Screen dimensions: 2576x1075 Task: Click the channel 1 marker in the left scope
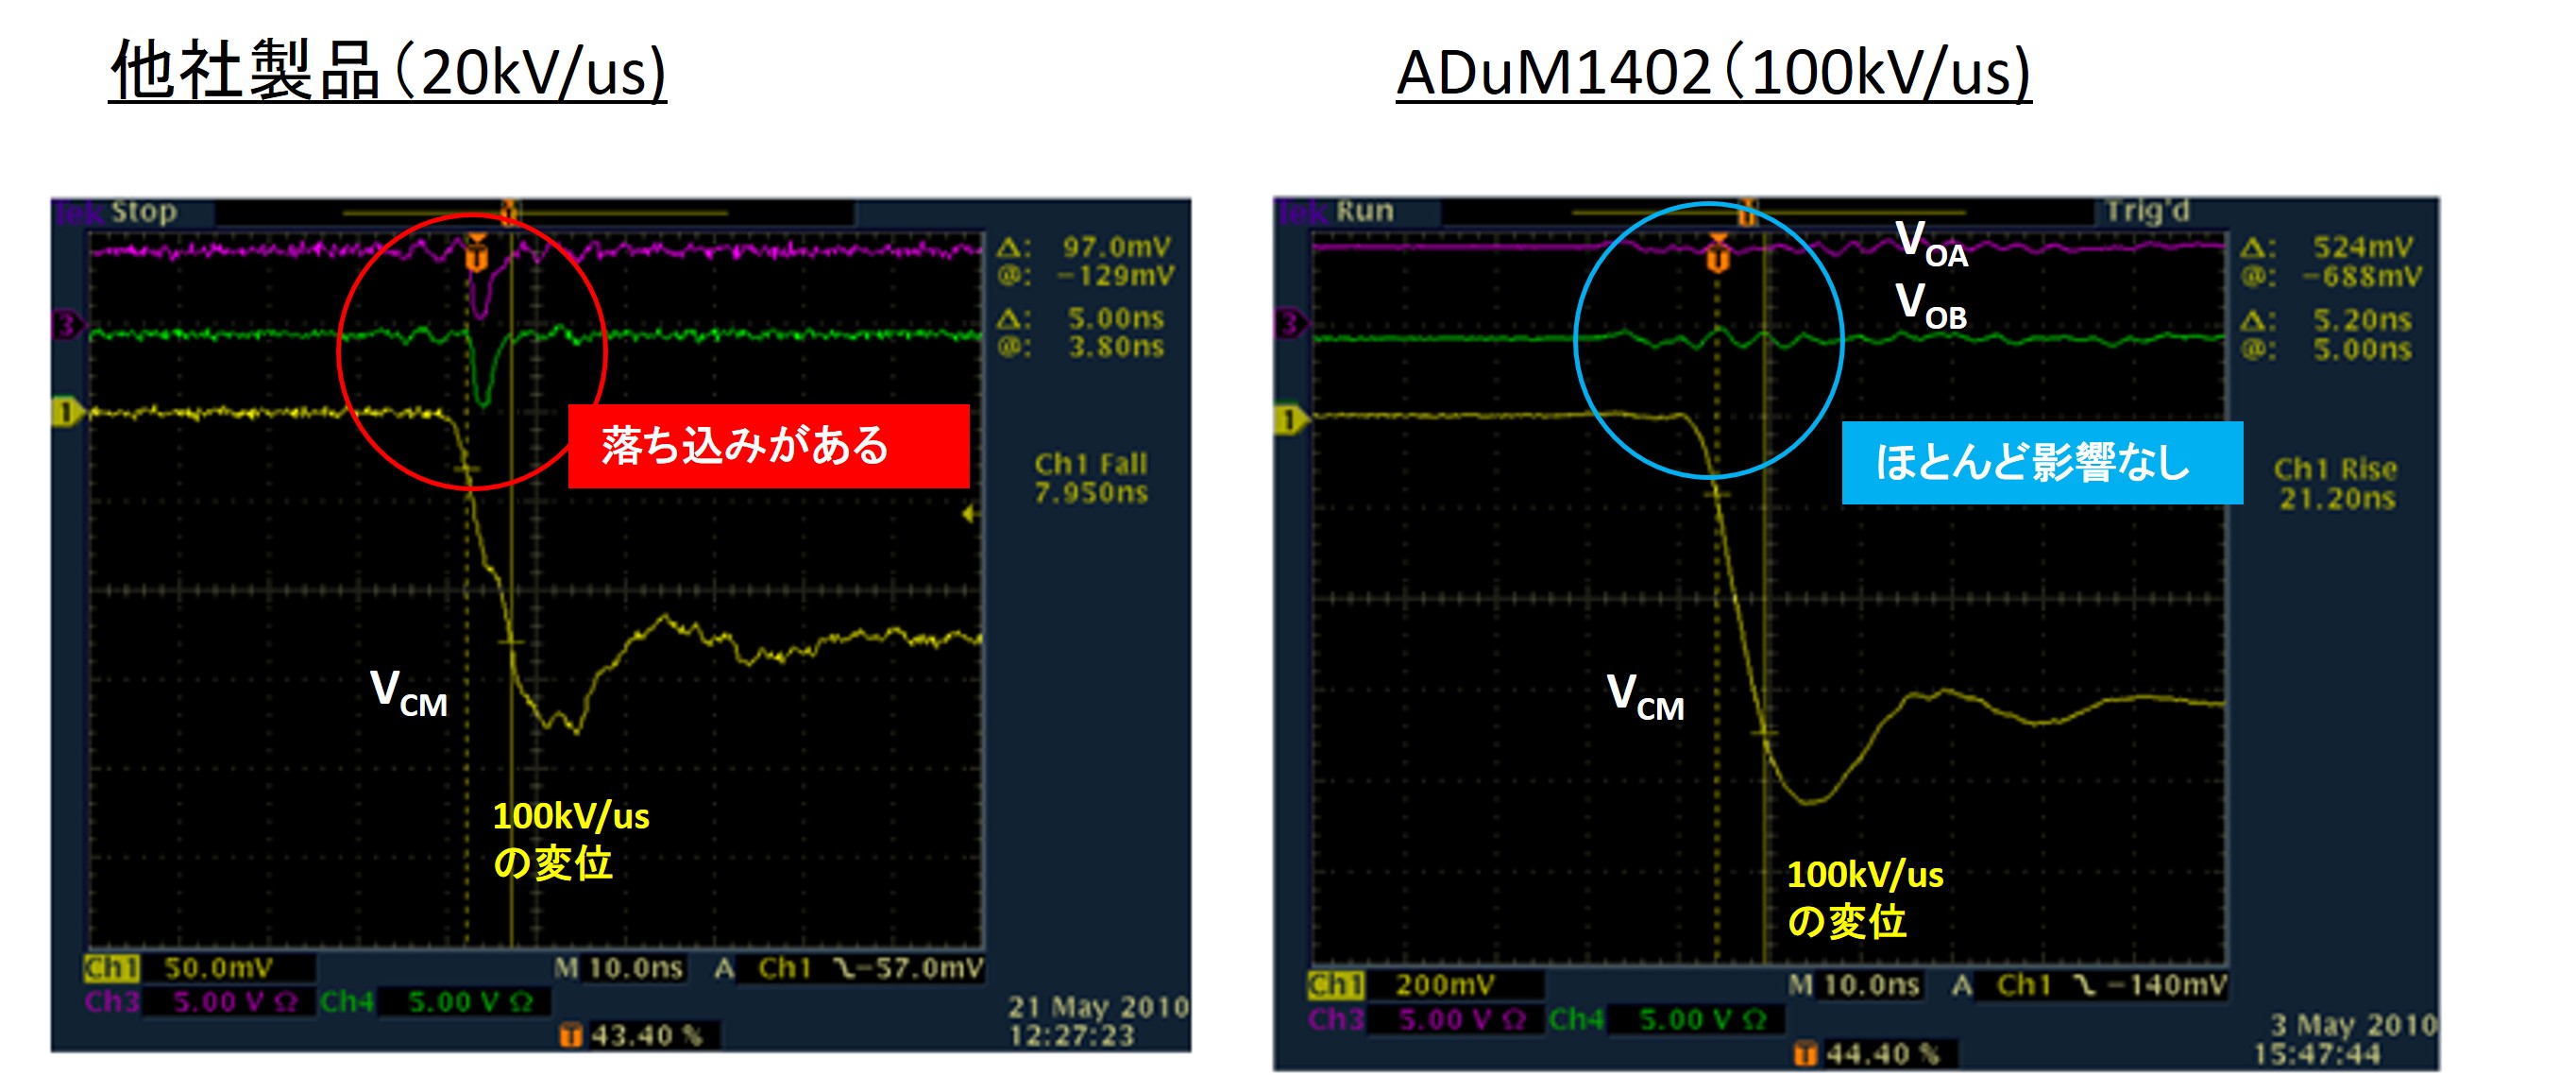(x=68, y=412)
